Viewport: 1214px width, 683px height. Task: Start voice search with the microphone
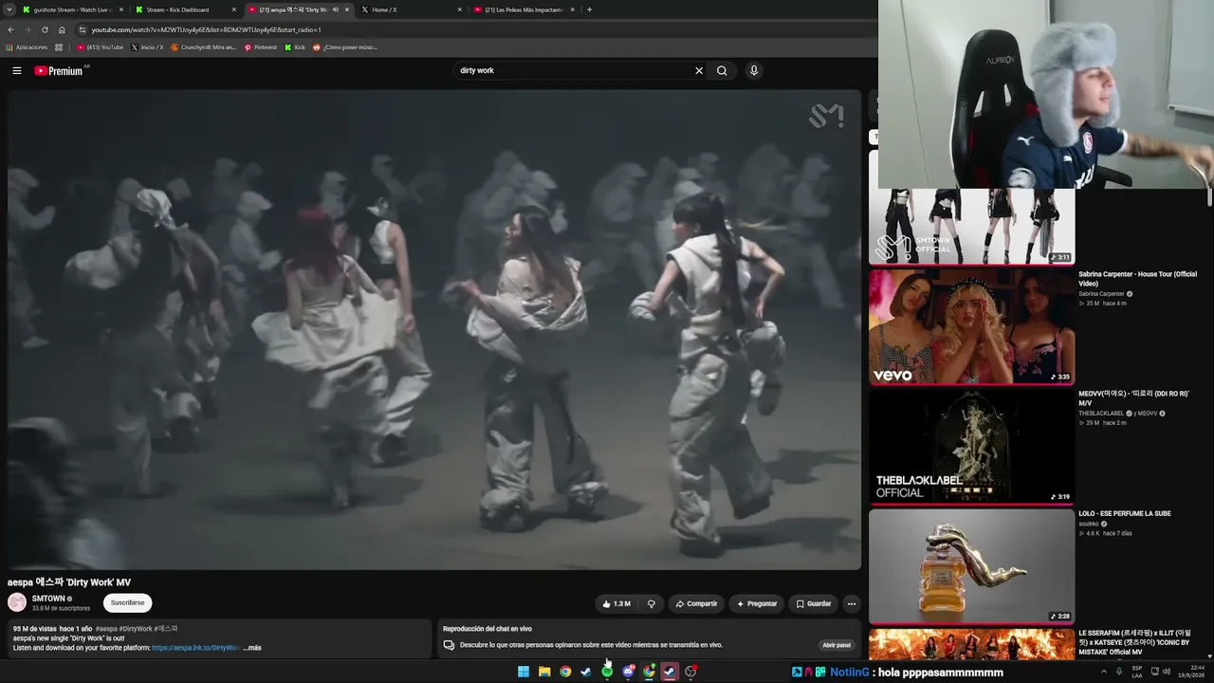coord(754,70)
